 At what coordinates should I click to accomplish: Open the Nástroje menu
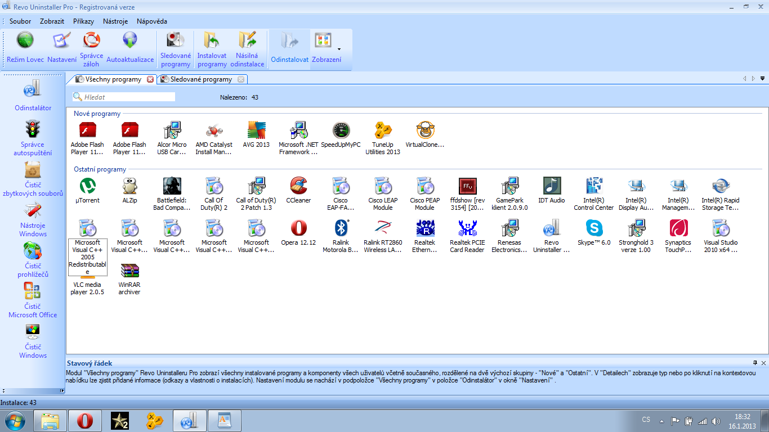click(115, 21)
